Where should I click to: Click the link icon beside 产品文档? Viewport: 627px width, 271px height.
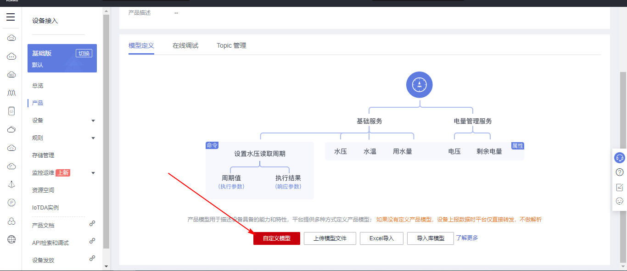tap(92, 223)
